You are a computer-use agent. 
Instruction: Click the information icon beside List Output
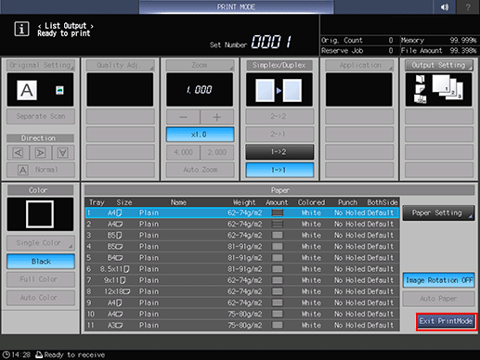click(x=21, y=29)
